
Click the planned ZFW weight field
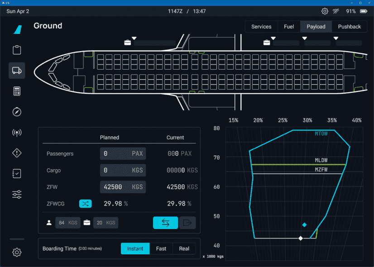(x=123, y=187)
